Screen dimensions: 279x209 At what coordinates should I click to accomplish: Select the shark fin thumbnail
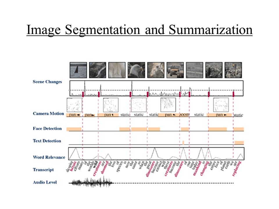[78, 70]
